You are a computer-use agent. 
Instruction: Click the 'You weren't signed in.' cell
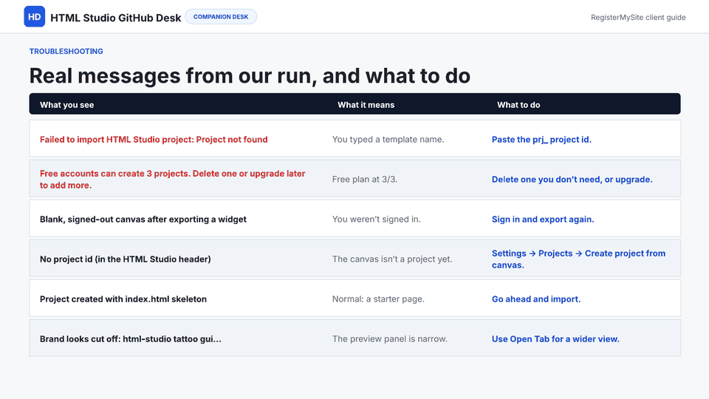(376, 219)
